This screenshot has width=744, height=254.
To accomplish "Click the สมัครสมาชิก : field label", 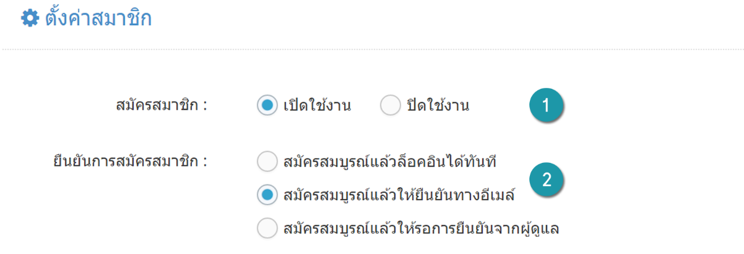I will (x=161, y=105).
